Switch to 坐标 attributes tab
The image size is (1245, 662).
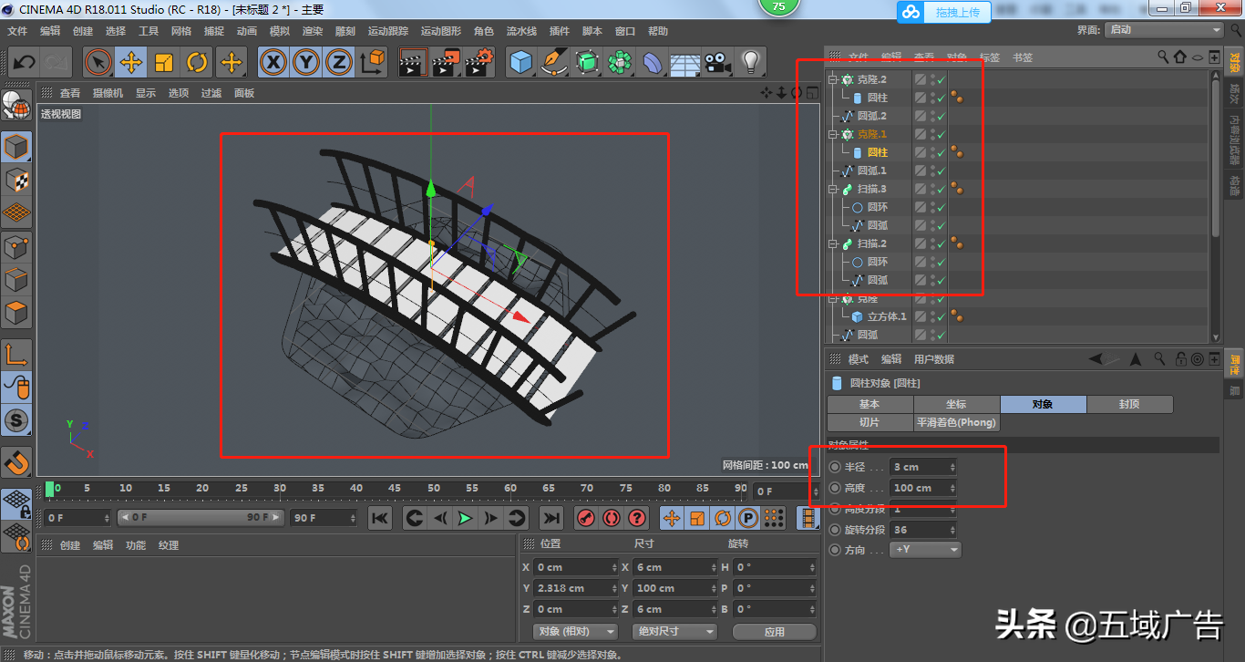click(x=956, y=404)
